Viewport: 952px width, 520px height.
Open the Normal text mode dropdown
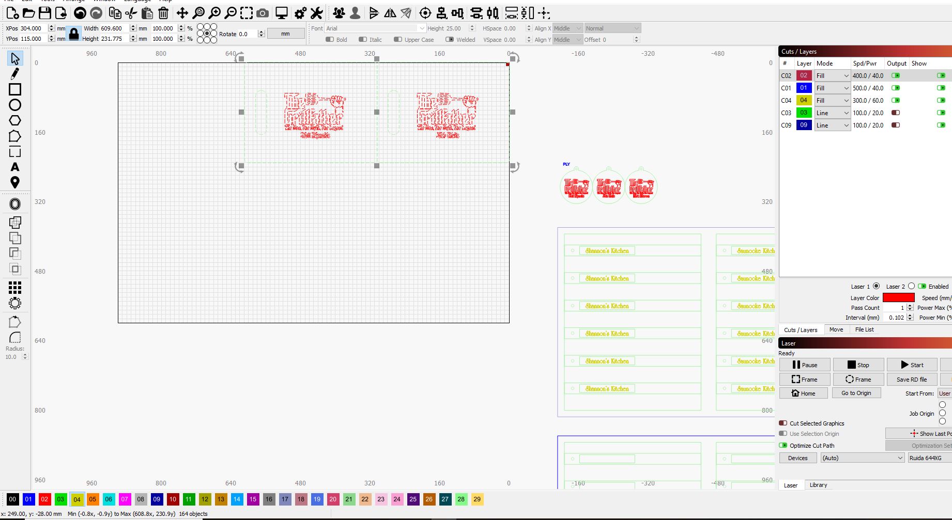pos(612,28)
